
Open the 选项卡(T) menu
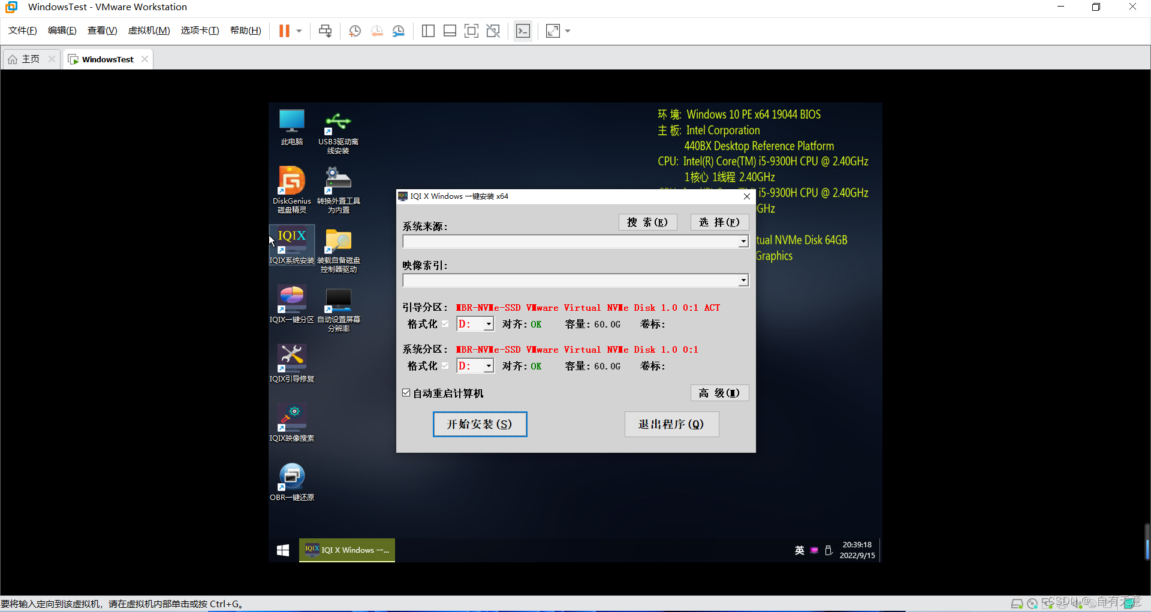[200, 31]
